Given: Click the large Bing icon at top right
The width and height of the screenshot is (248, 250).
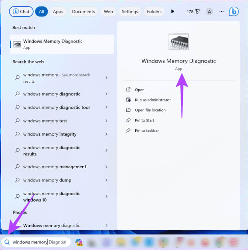Looking at the screenshot, I should (x=234, y=12).
